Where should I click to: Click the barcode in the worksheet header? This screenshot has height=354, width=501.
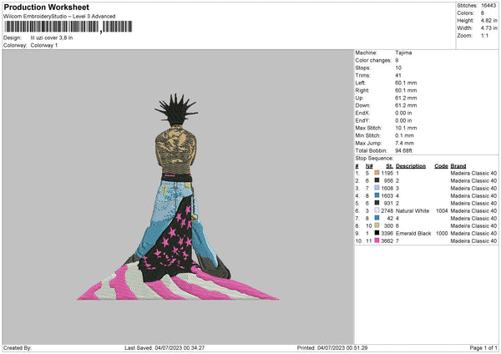[68, 27]
